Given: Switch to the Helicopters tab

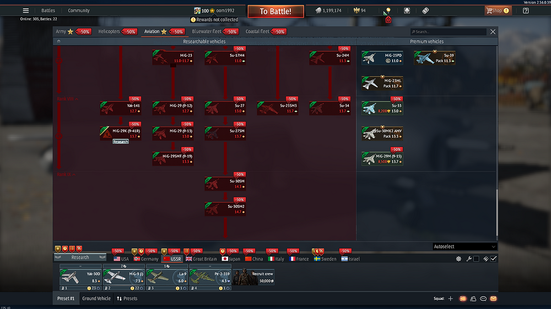Looking at the screenshot, I should [109, 31].
